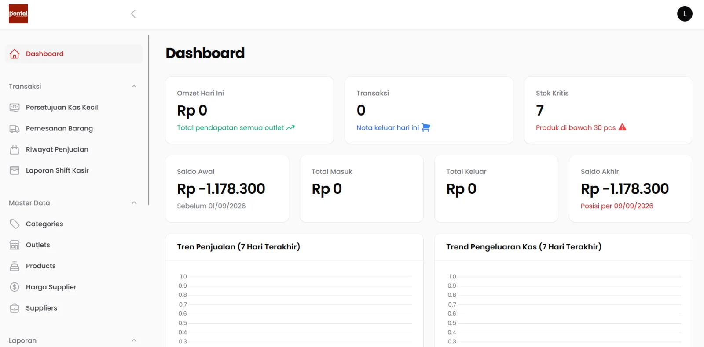Open the Products page
This screenshot has width=704, height=347.
(74, 266)
